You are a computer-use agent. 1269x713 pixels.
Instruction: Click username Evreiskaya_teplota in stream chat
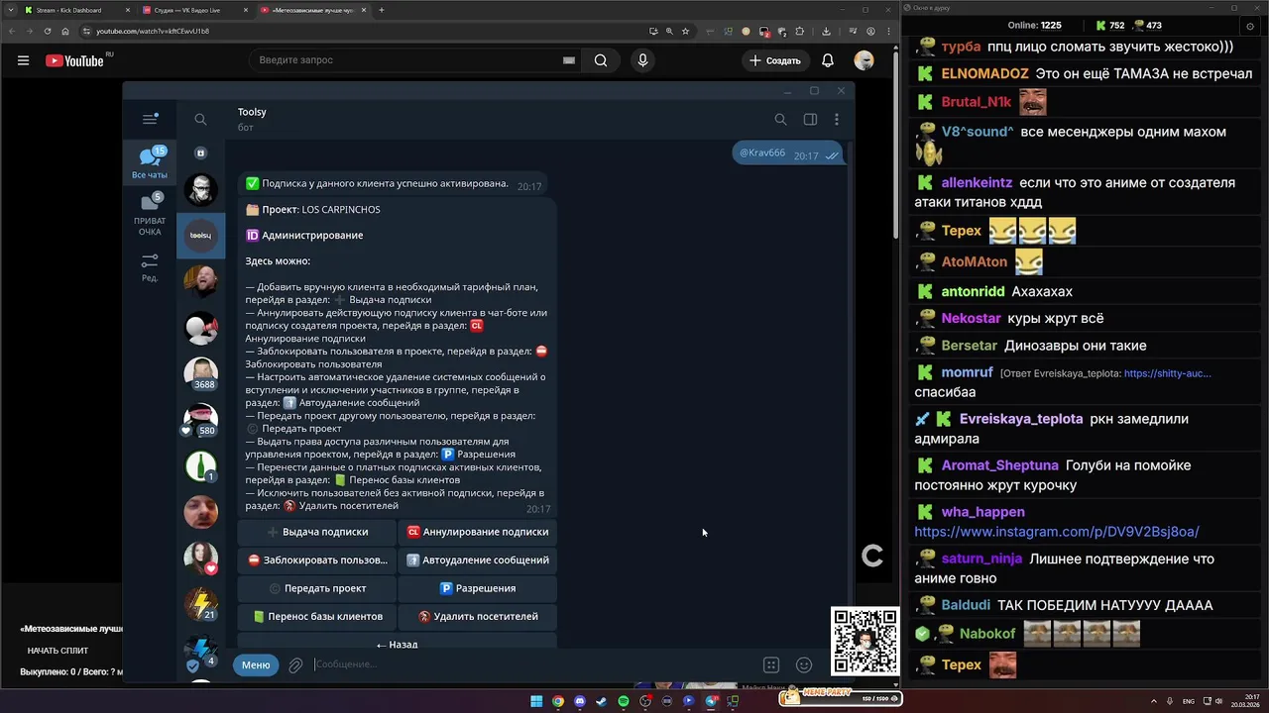1021,419
